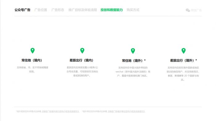Select the 投放和数据能力 tab
The image size is (216, 121).
click(x=112, y=10)
